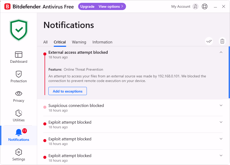The image size is (230, 165).
Task: Open the Privacy eye section
Action: (x=19, y=96)
